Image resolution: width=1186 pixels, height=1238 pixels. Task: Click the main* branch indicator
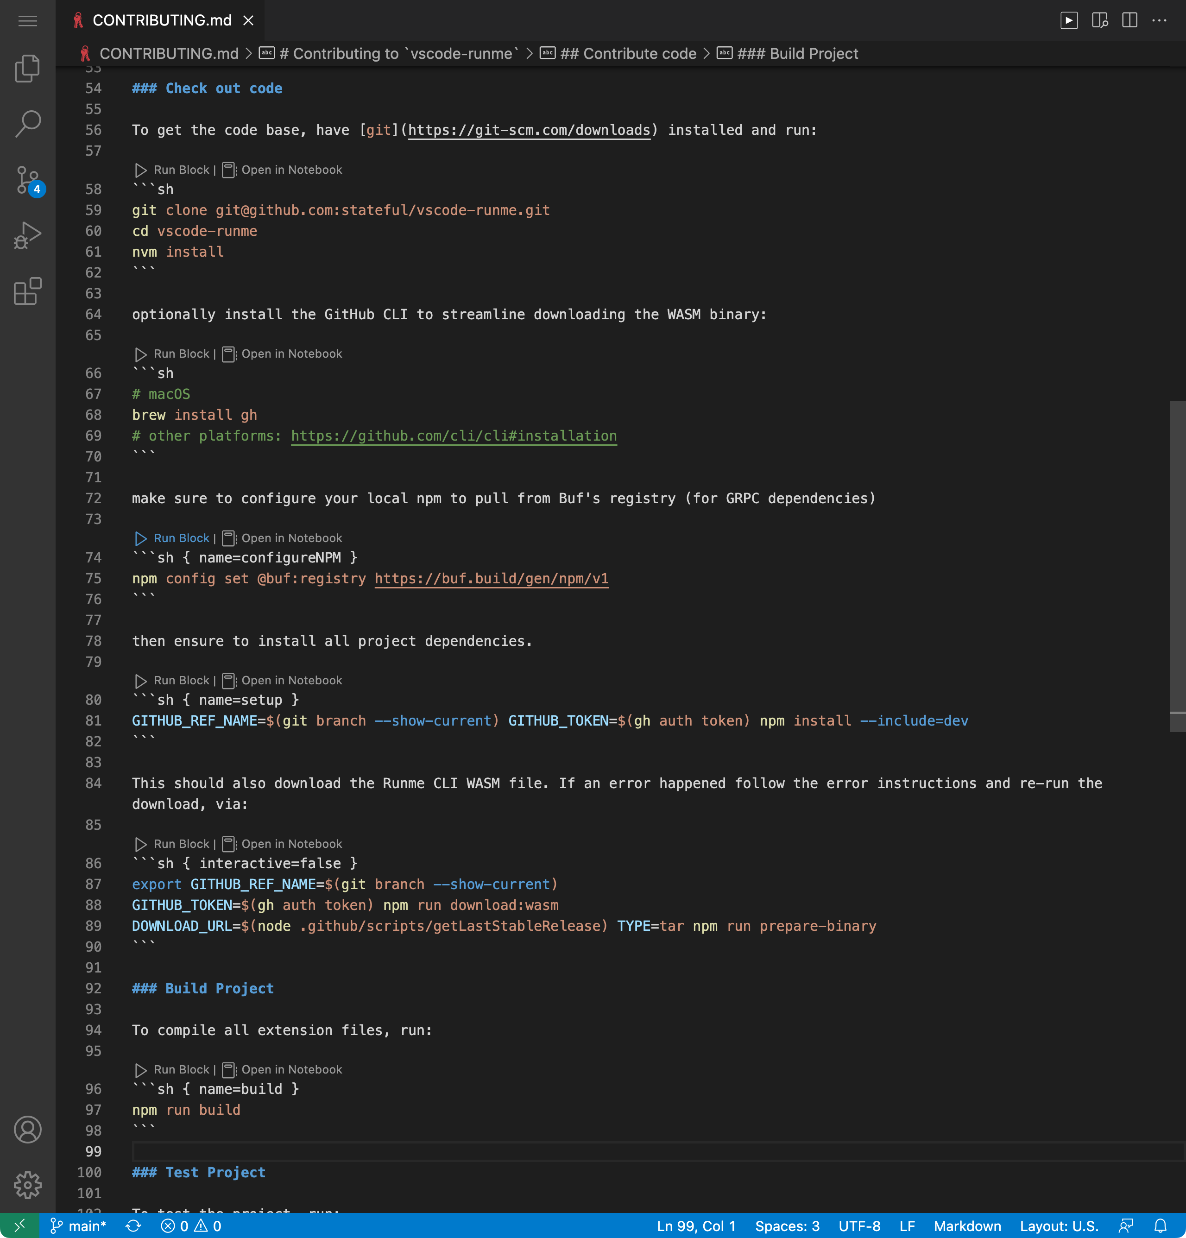78,1225
